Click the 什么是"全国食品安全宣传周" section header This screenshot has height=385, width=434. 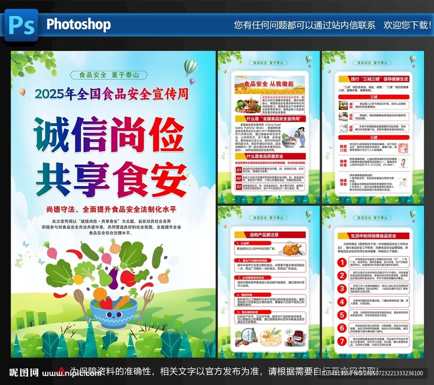click(270, 119)
